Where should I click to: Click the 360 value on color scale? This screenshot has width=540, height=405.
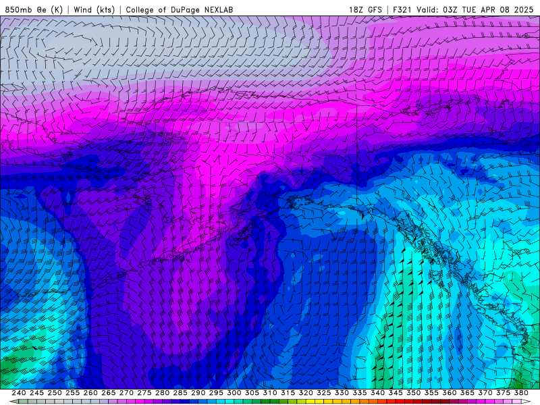coord(450,393)
